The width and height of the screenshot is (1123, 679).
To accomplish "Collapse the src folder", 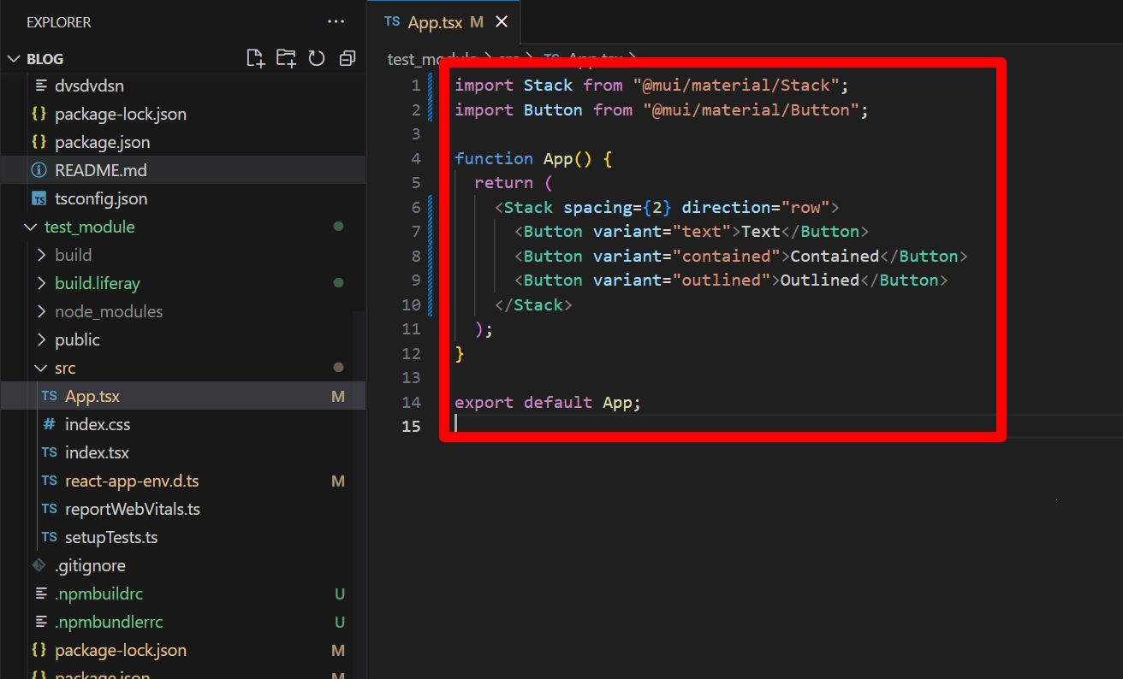I will click(x=41, y=368).
